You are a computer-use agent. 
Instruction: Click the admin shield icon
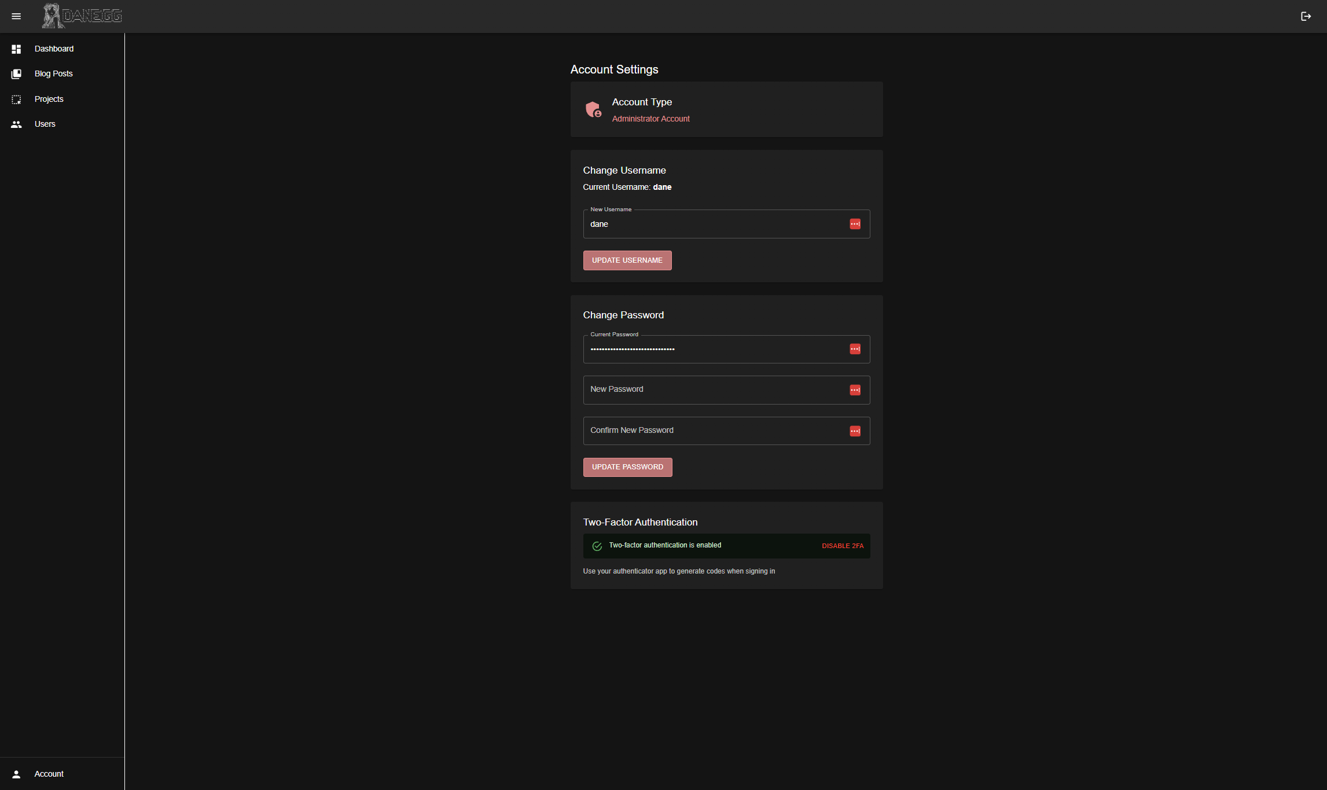click(593, 109)
